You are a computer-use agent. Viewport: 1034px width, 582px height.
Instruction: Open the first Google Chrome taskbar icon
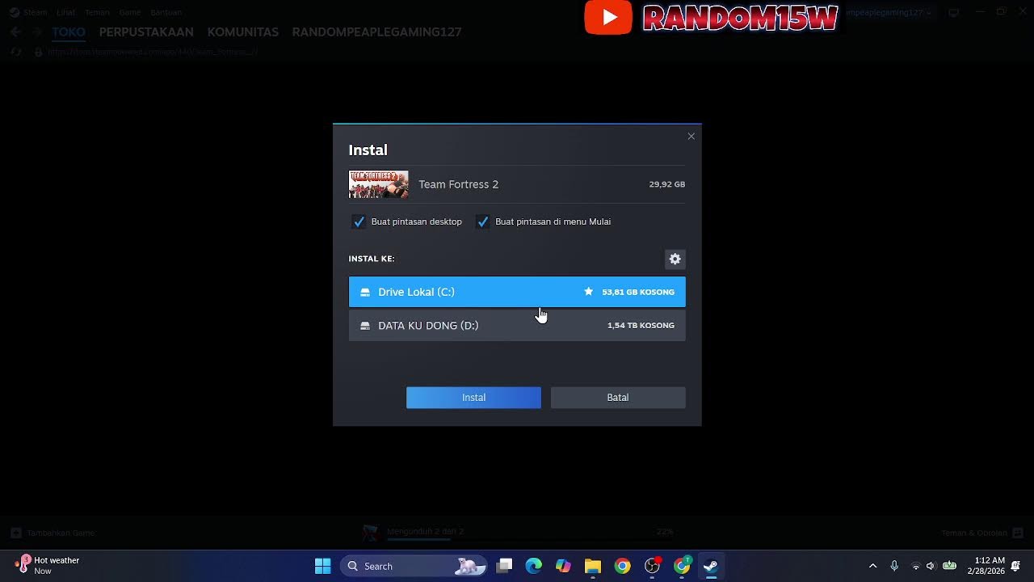[x=622, y=566]
